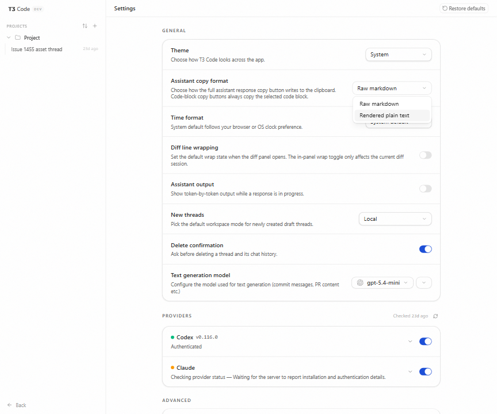Click the 23d ago thread timestamp
This screenshot has width=497, height=414.
[x=90, y=49]
